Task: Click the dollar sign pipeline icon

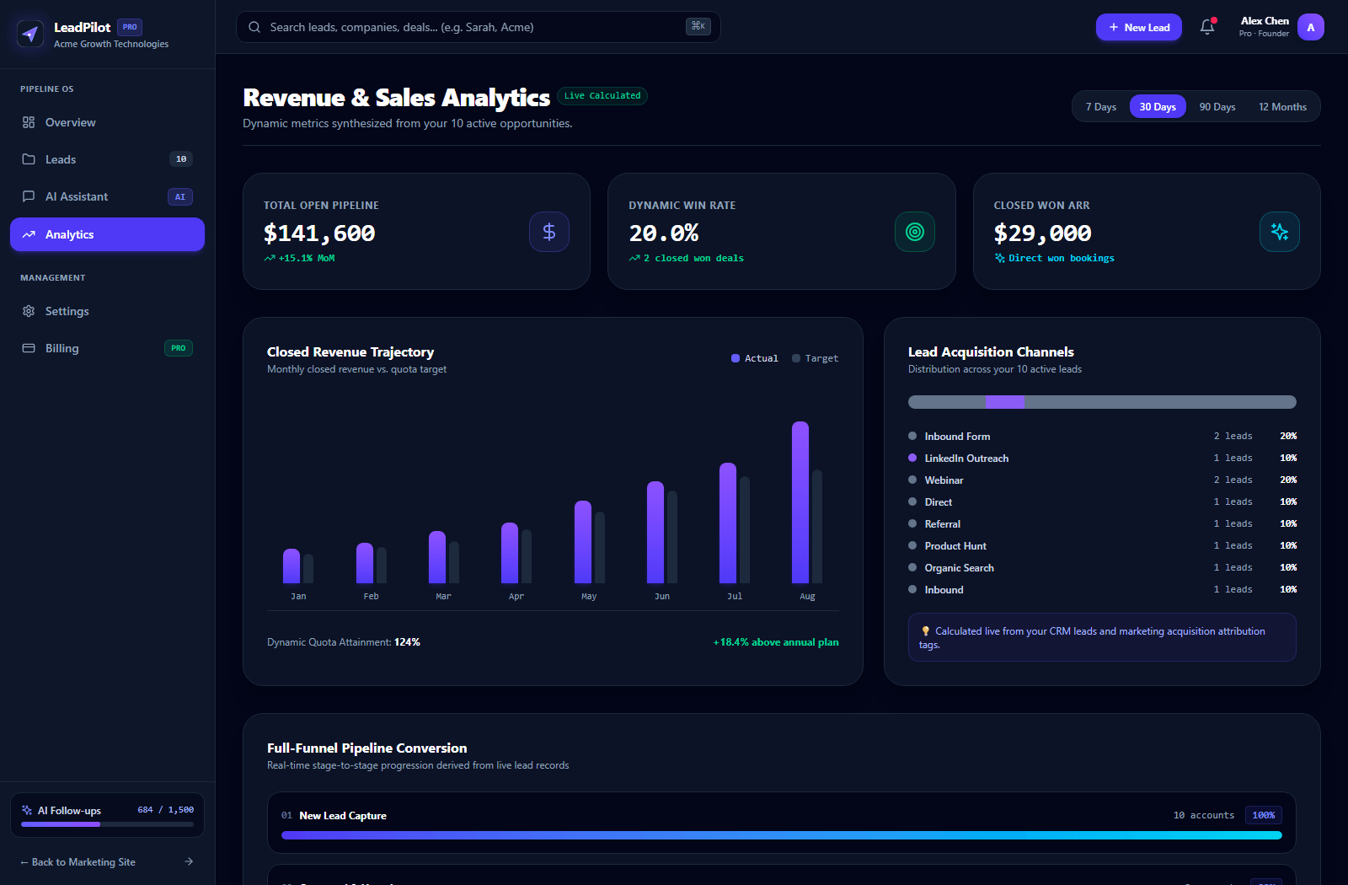Action: pos(549,232)
